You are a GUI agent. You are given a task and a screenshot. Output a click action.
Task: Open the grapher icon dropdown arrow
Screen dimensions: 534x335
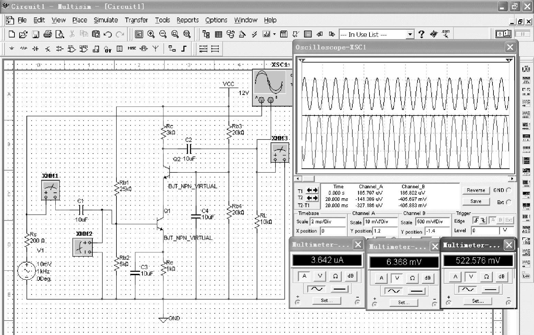(x=274, y=34)
